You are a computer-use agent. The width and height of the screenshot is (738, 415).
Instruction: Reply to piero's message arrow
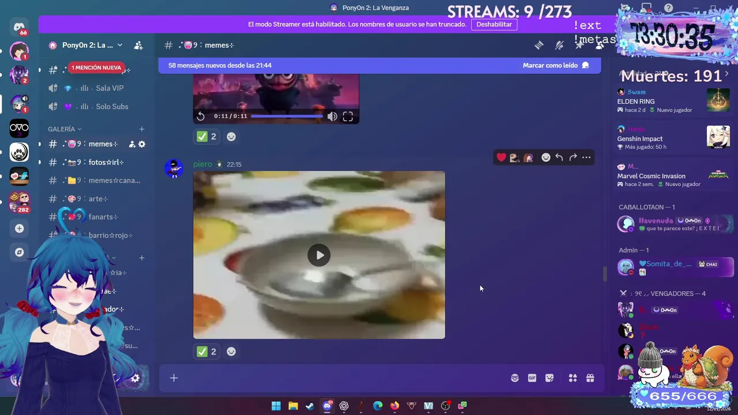[559, 157]
